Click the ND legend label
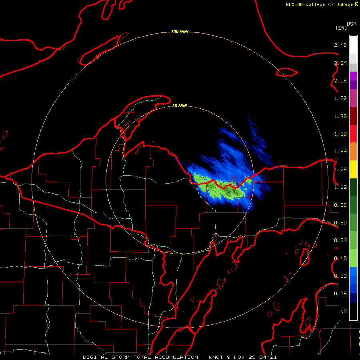360x360 pixels. coord(344,312)
